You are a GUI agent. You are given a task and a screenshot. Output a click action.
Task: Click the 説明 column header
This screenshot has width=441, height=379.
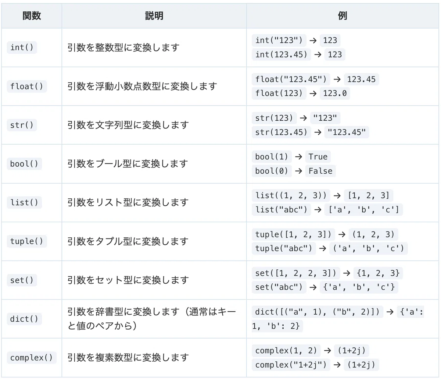[x=154, y=16]
